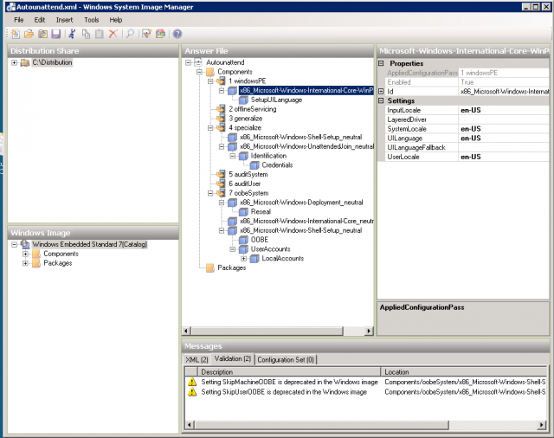
Task: Open the File menu
Action: pyautogui.click(x=19, y=20)
